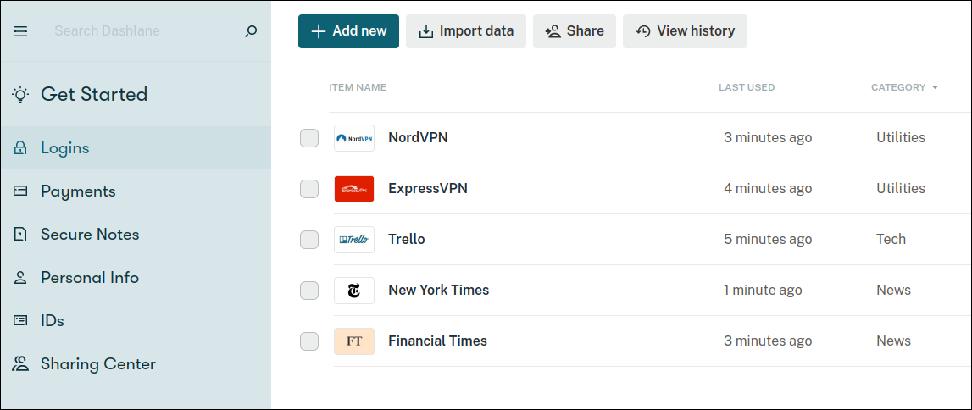Check the Financial Times checkbox

(309, 341)
